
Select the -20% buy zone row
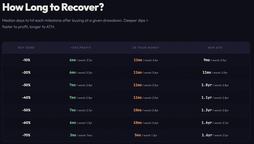26,73
